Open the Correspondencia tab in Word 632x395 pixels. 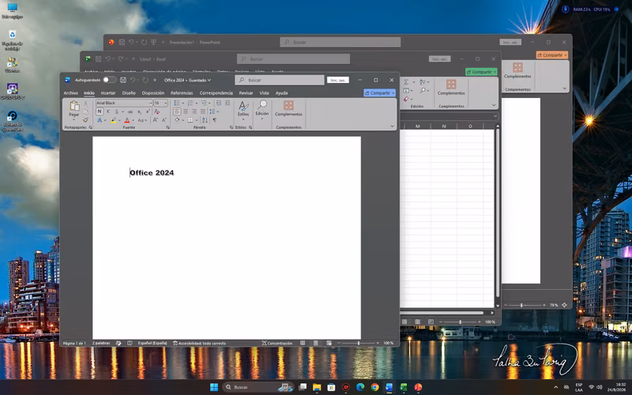tap(216, 92)
